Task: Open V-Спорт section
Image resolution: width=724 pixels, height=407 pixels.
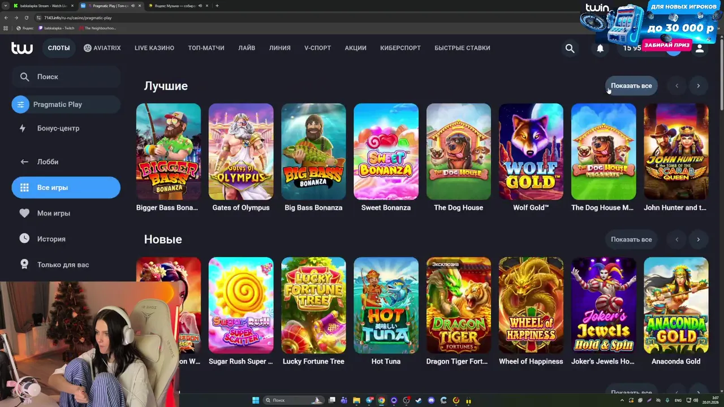Action: (x=318, y=48)
